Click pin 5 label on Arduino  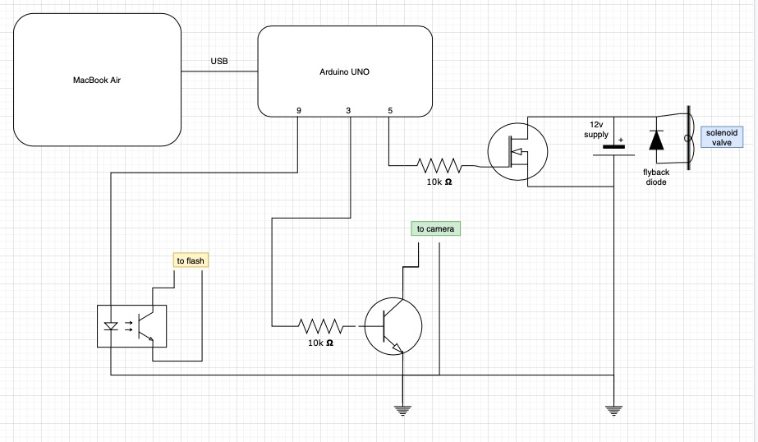pos(390,111)
